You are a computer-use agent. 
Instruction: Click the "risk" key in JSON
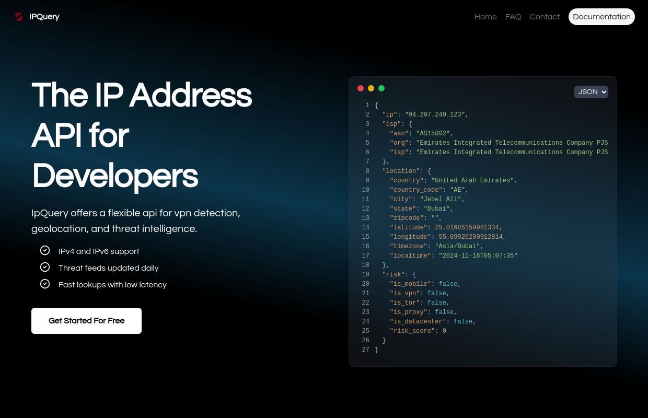(x=394, y=275)
